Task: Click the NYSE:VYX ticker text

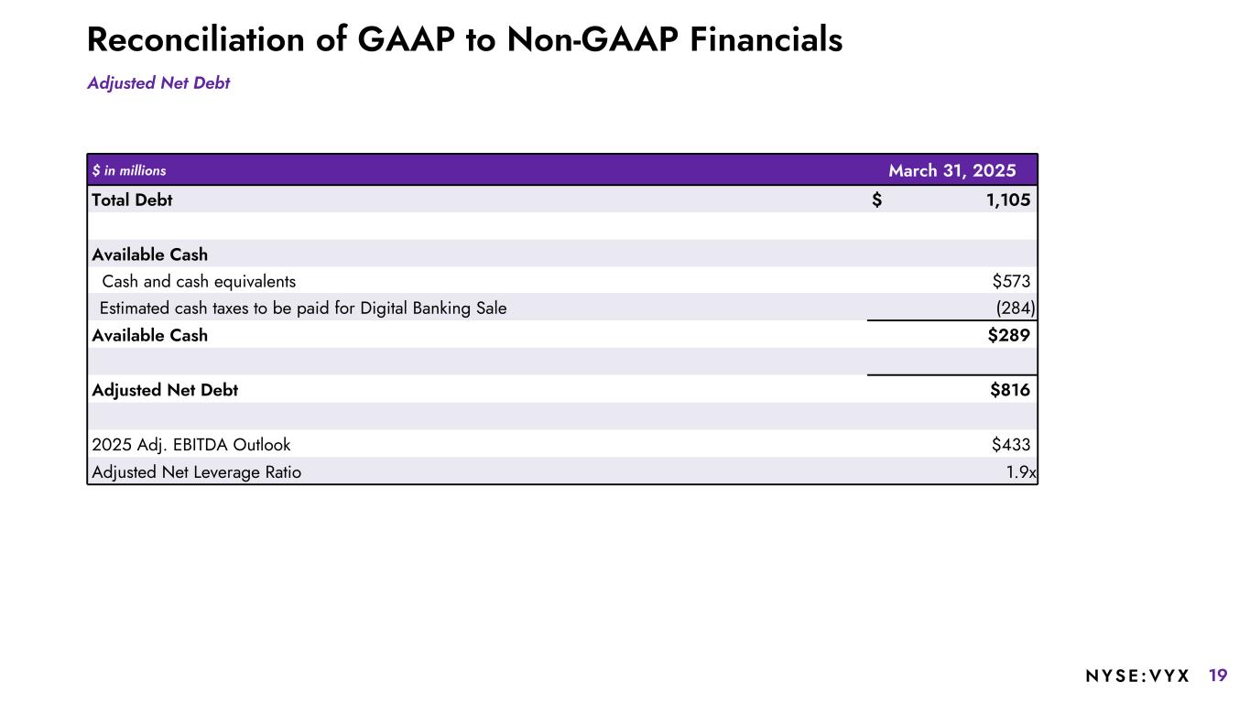Action: 1137,676
